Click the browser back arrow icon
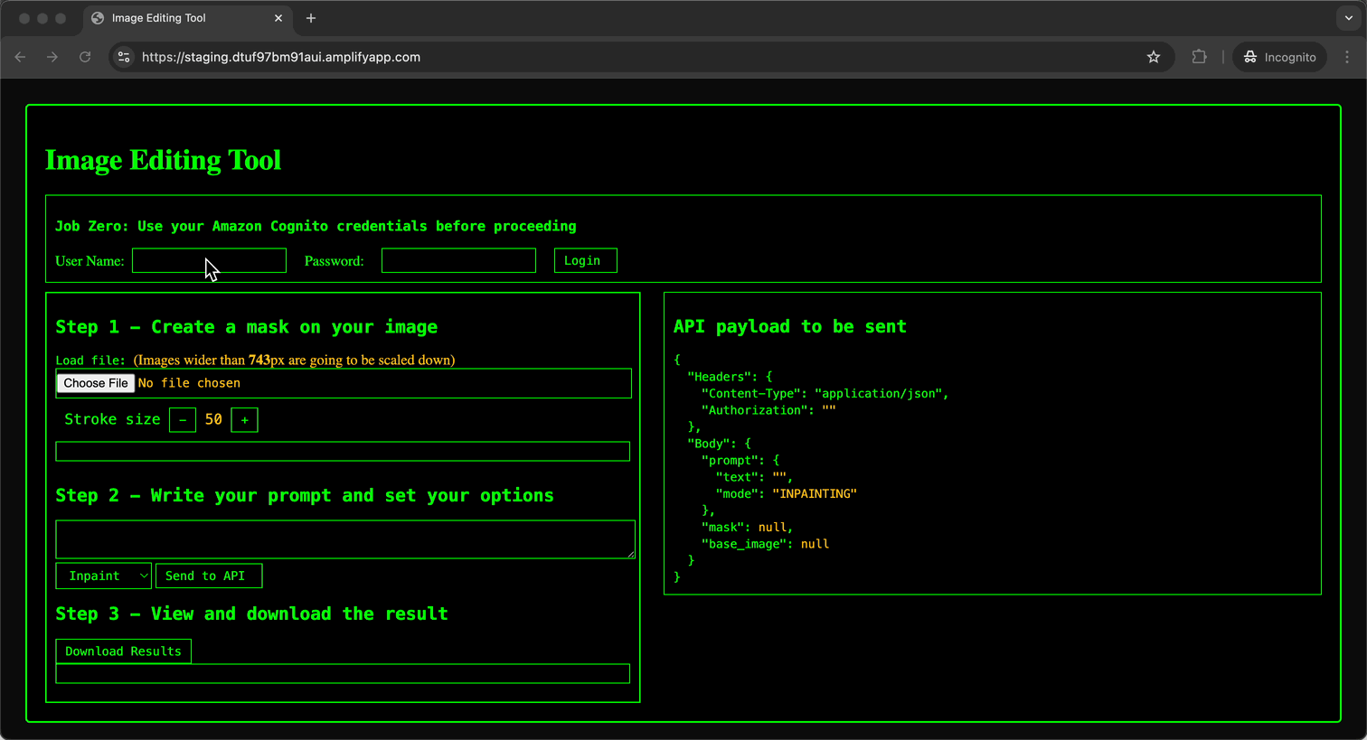The image size is (1367, 740). pos(20,57)
